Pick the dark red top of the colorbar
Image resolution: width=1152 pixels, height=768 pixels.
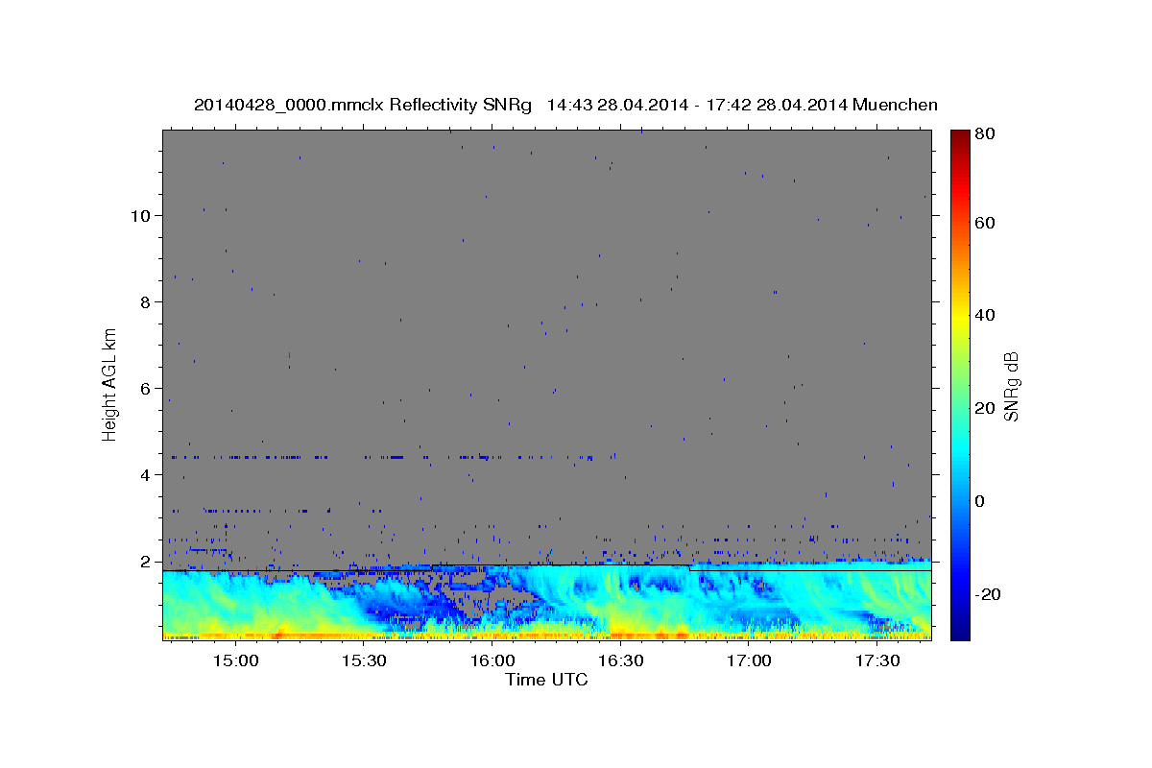[960, 136]
